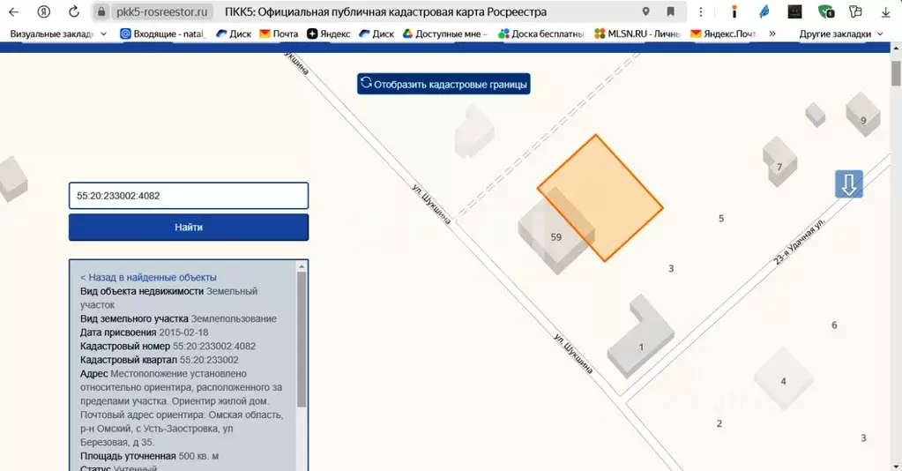Click the browser back arrow
The width and height of the screenshot is (902, 471).
13,12
